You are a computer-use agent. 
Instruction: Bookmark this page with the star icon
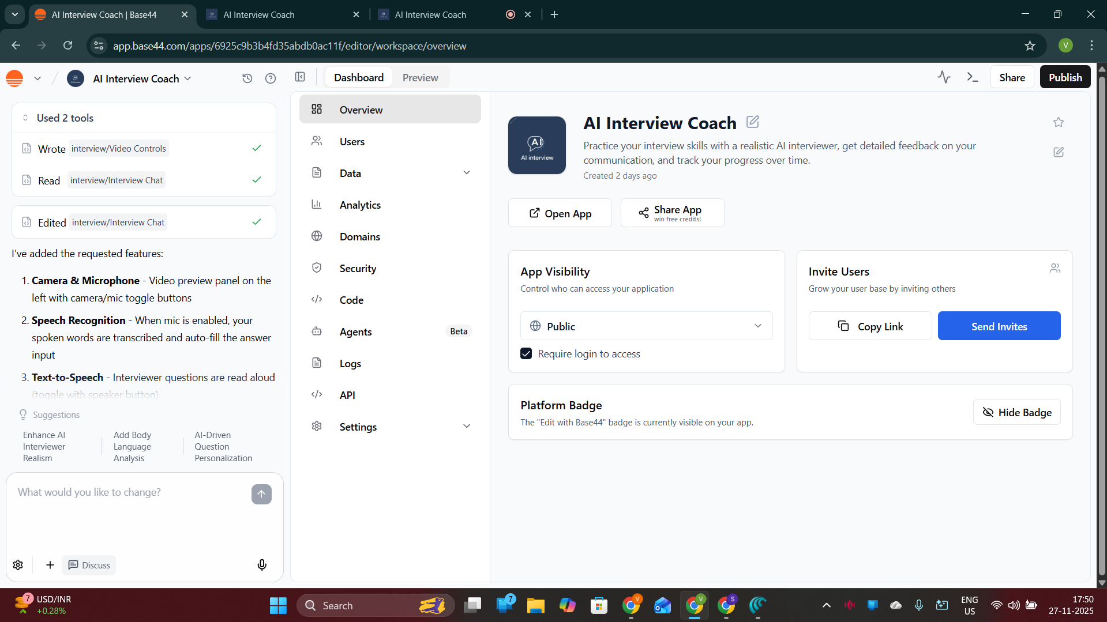point(1030,46)
